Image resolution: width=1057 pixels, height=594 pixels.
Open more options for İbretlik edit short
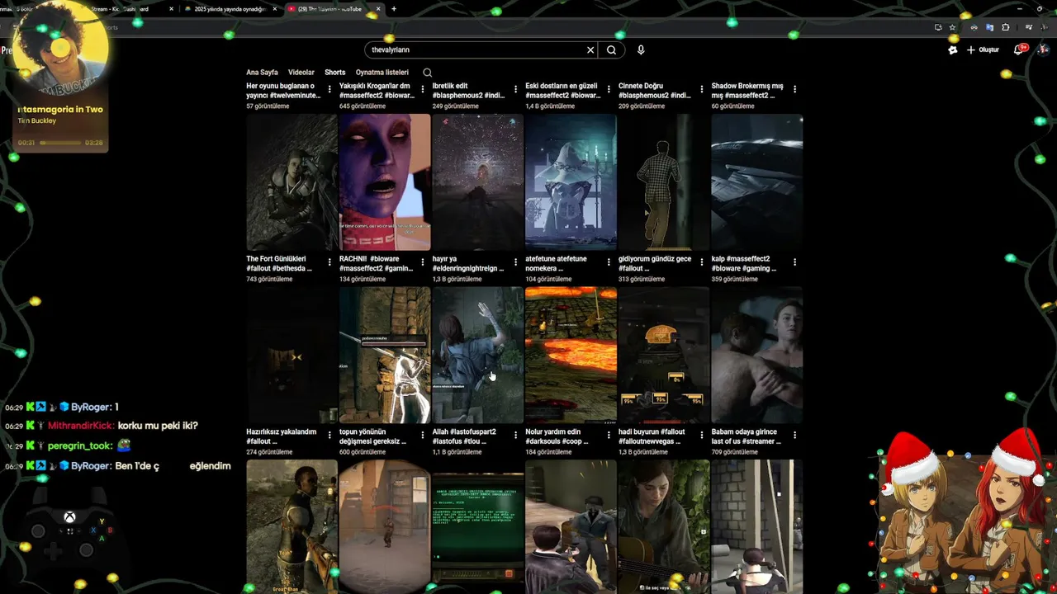[515, 89]
